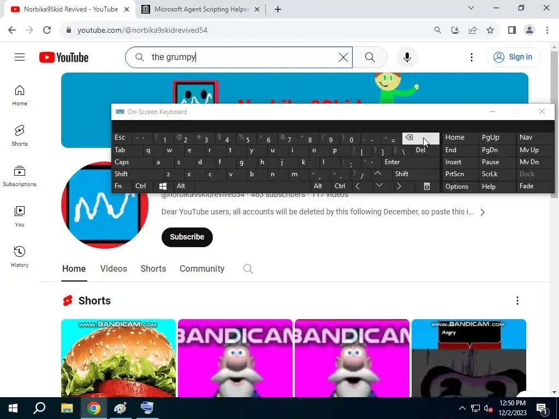Click the PrtScn key on On-Screen Keyboard
Screen dimensions: 559x419
(460, 174)
